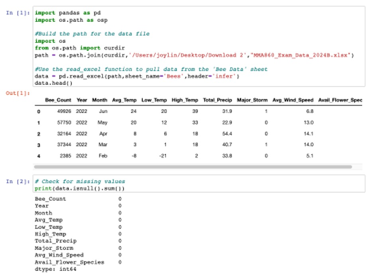373x278 pixels.
Task: Click Avg_Wind_Speed value 13.0
Action: tap(308, 123)
